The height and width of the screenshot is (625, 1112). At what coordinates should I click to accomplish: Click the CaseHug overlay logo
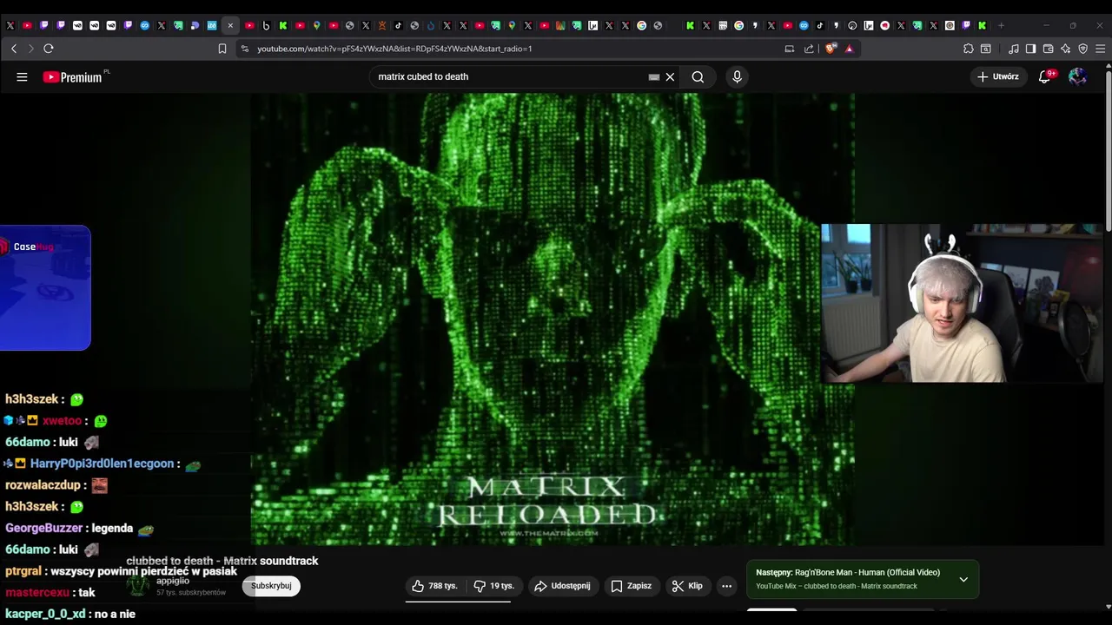click(x=27, y=247)
